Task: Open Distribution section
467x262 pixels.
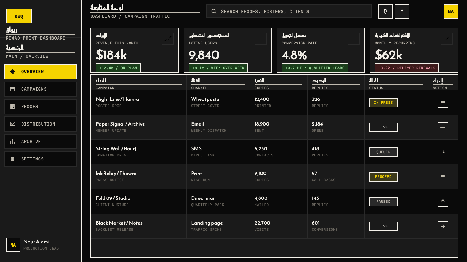Action: point(40,124)
